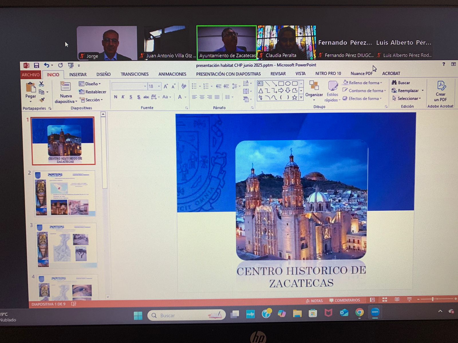The image size is (458, 343).
Task: Click the Nueva diapositiva icon
Action: 66,87
